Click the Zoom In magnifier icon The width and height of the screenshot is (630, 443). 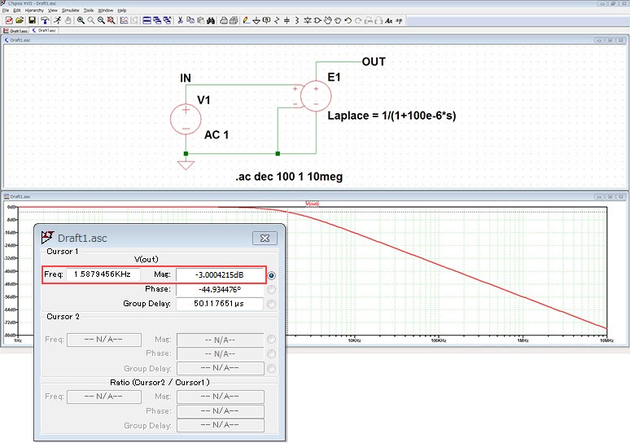(81, 20)
